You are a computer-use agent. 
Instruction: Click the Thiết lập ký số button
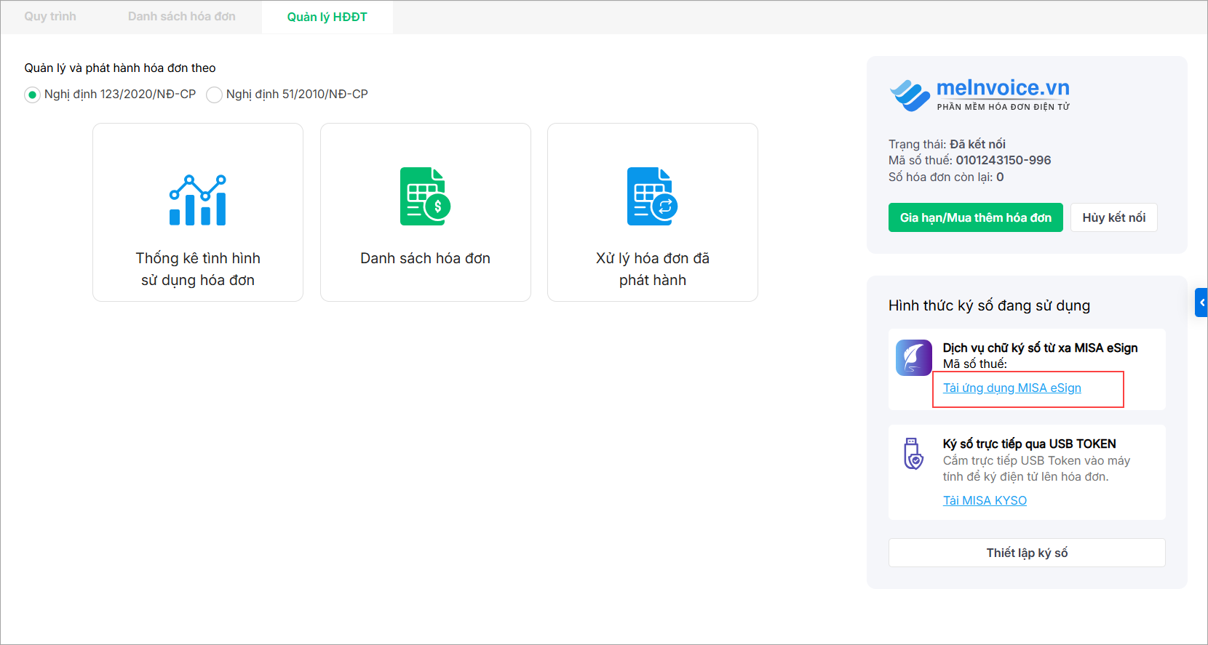click(x=1027, y=553)
